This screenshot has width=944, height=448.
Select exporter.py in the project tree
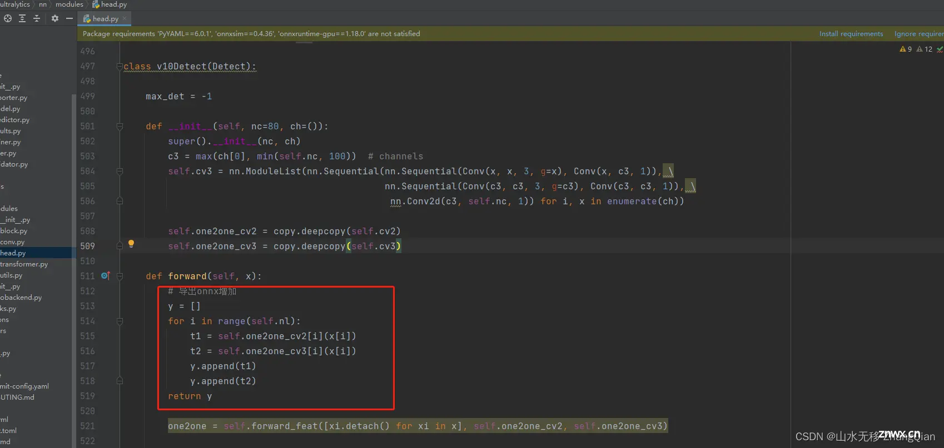13,98
